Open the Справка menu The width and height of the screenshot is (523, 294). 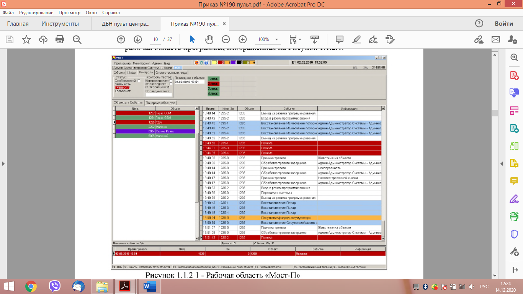tap(111, 13)
